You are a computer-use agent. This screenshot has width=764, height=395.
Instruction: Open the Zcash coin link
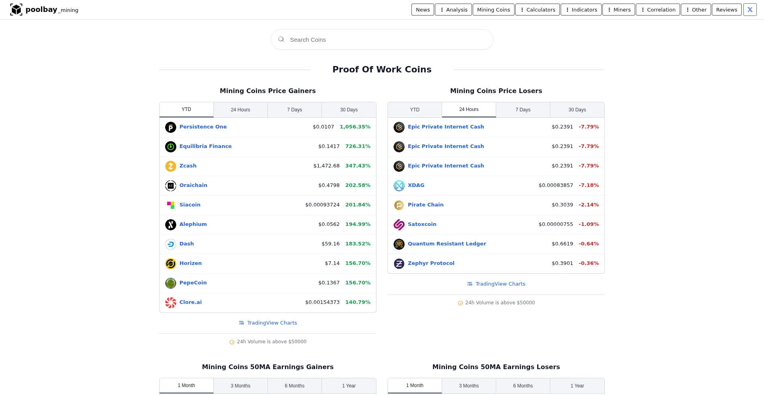188,166
